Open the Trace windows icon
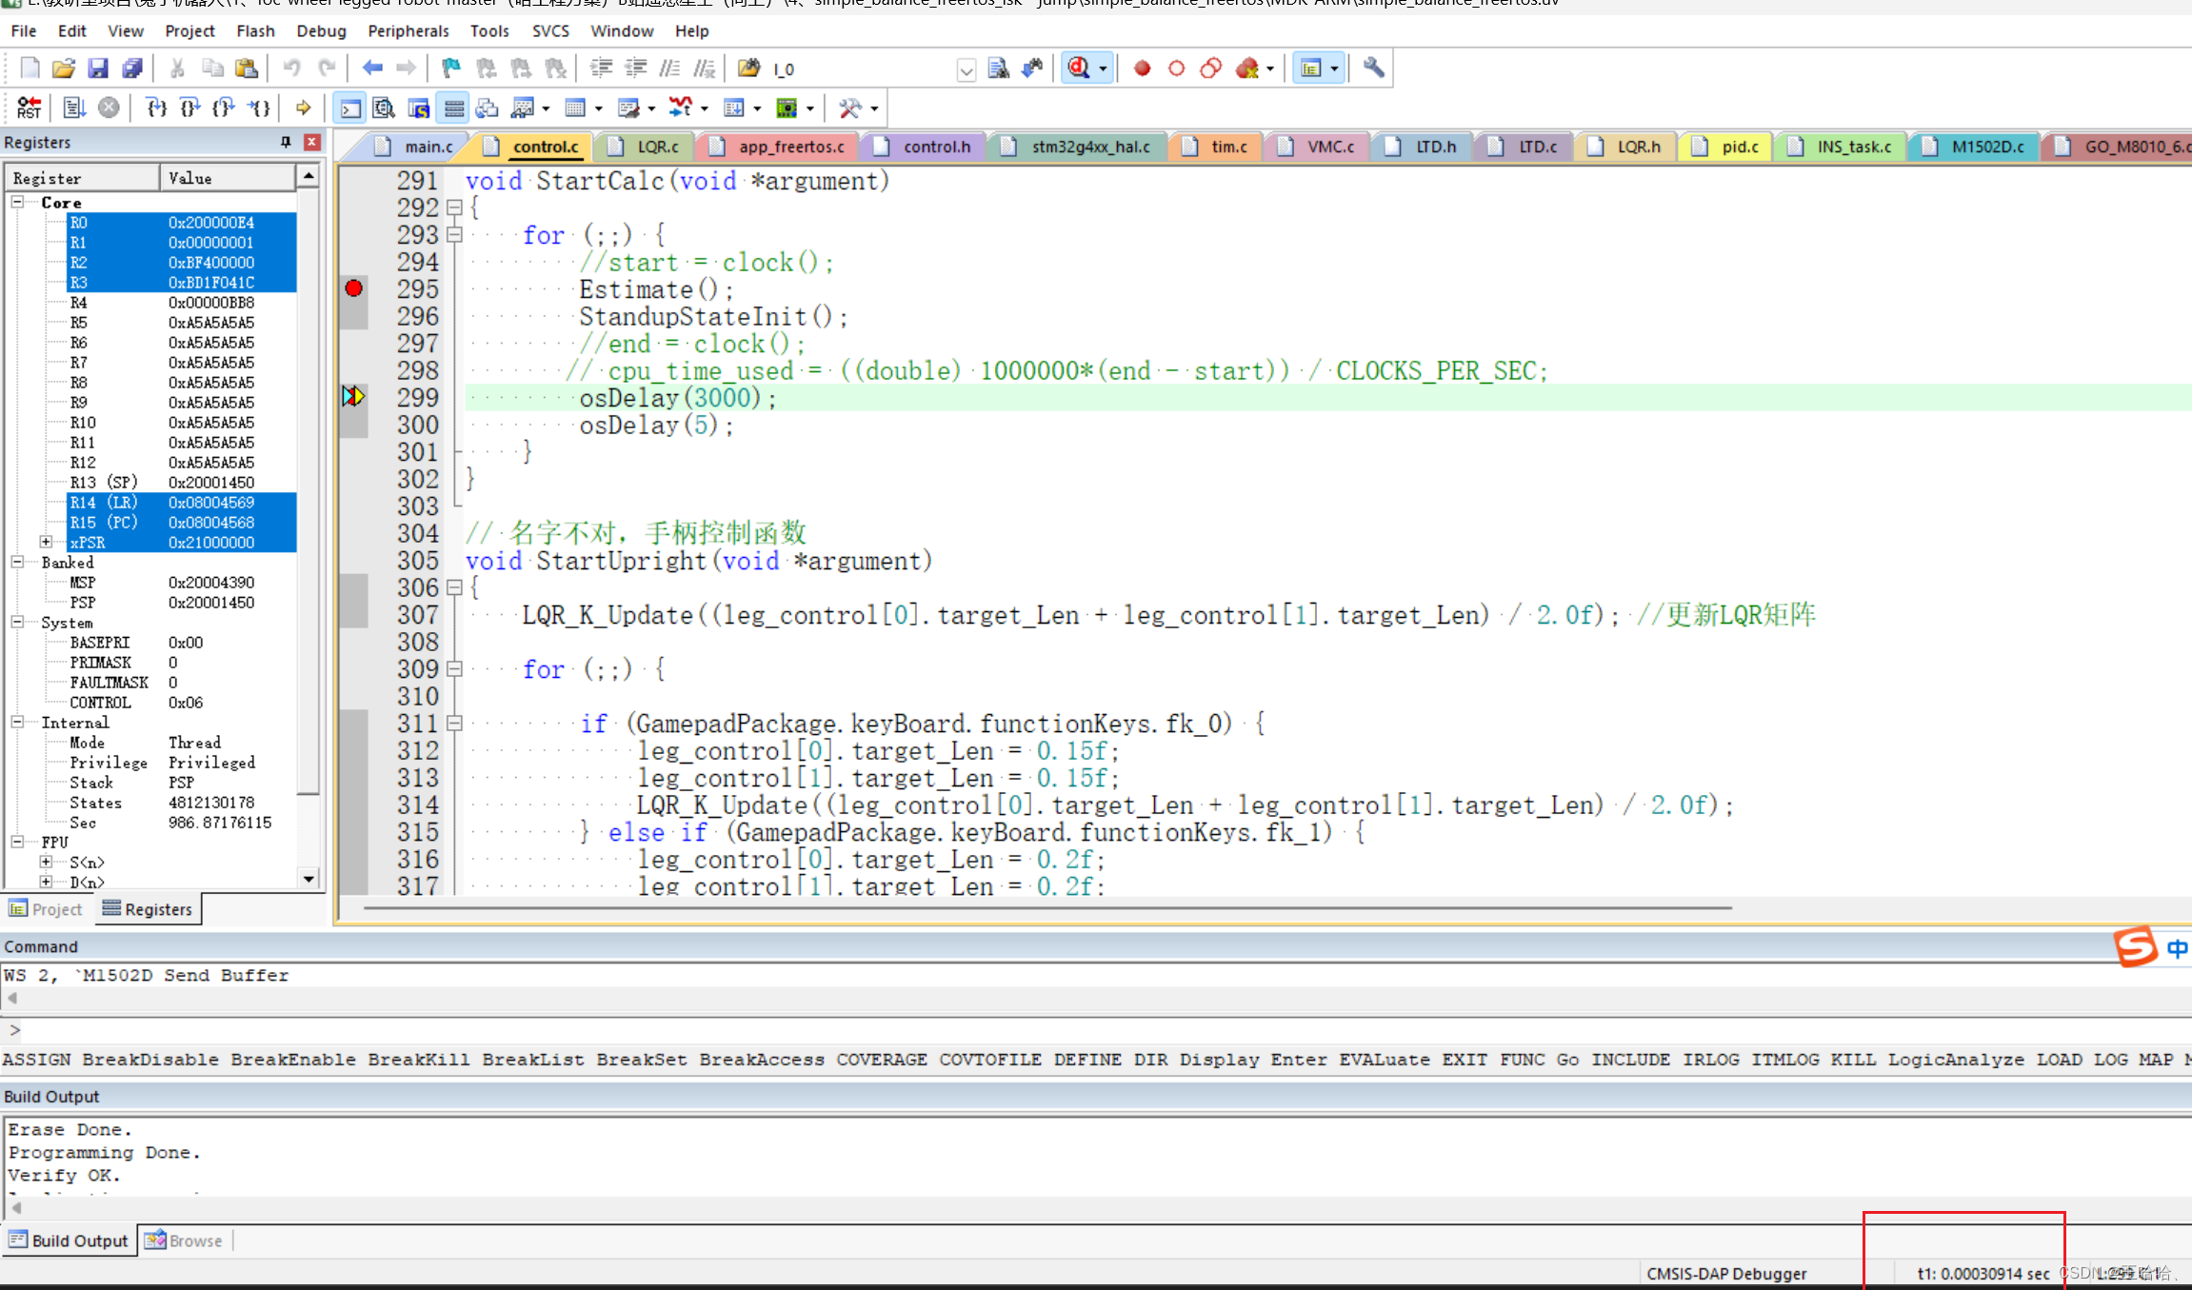The width and height of the screenshot is (2192, 1290). click(734, 108)
